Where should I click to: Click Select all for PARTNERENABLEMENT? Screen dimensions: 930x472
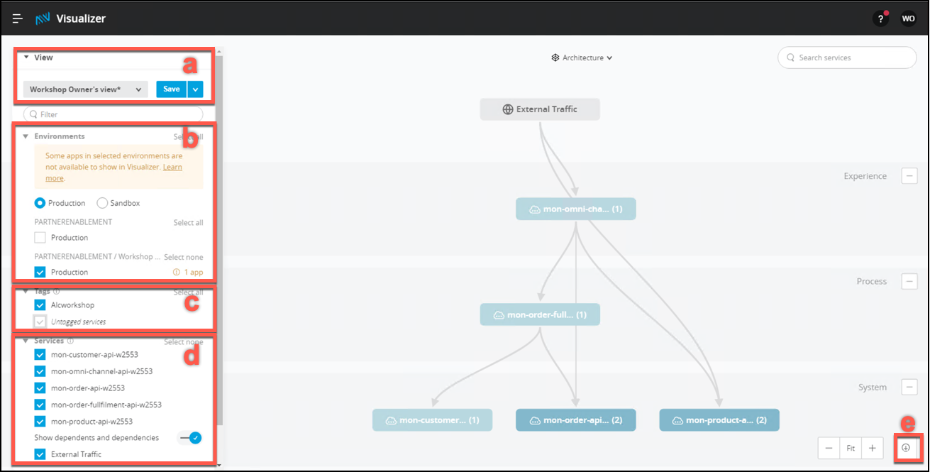click(x=189, y=223)
